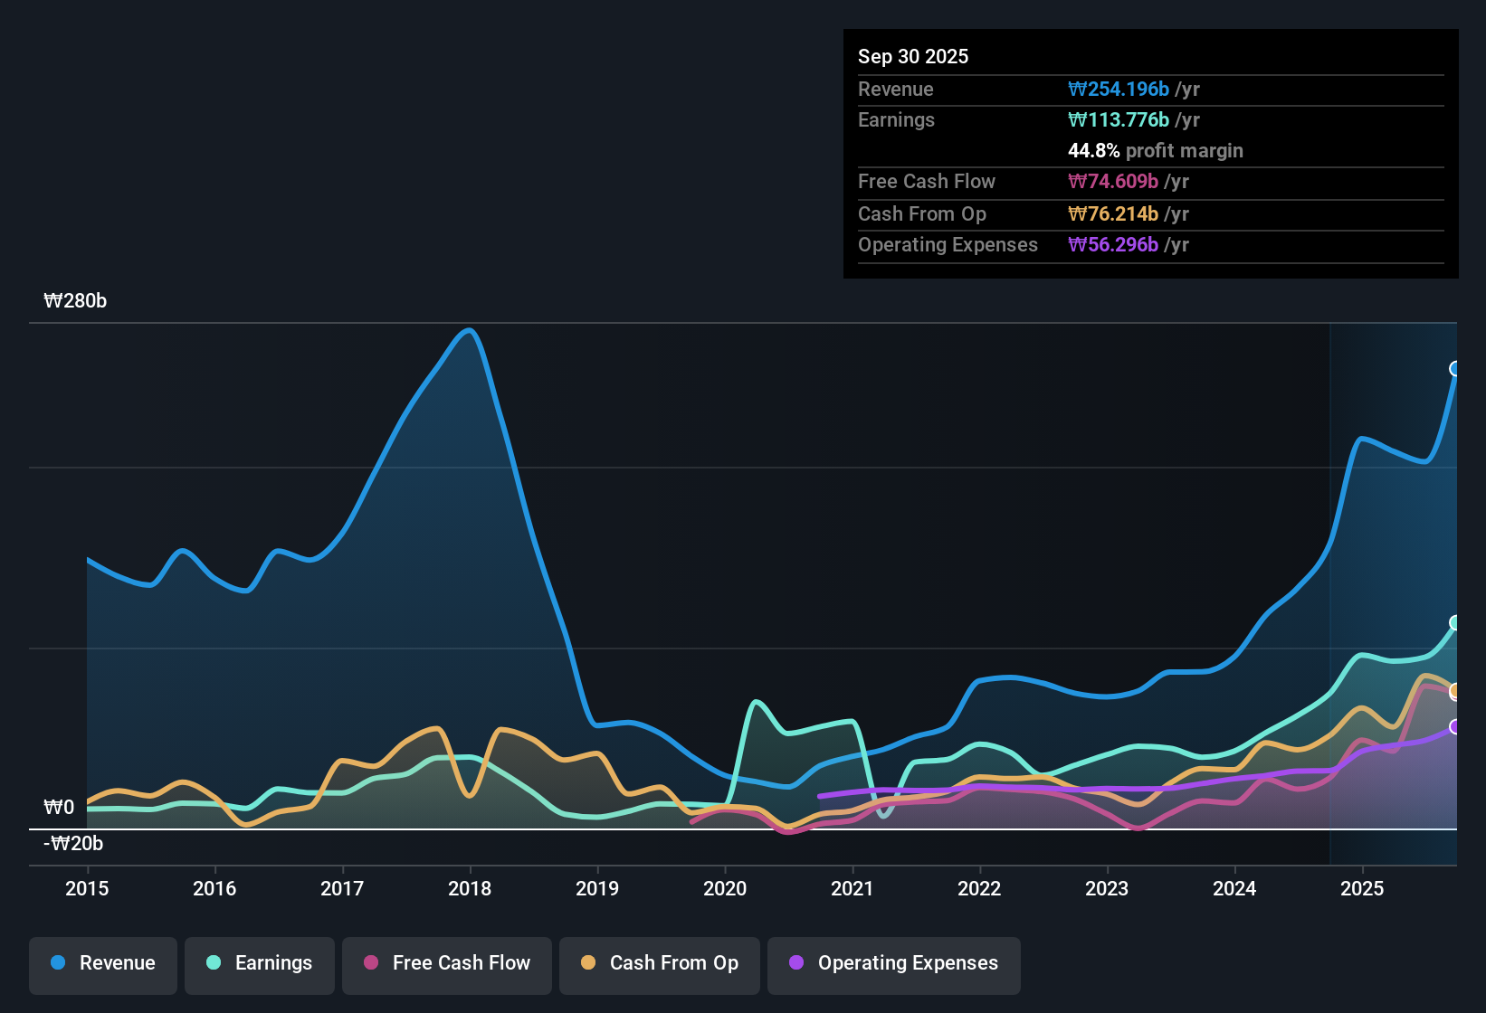Expand the Free Cash Flow legend entry
Viewport: 1486px width, 1013px height.
(x=446, y=963)
